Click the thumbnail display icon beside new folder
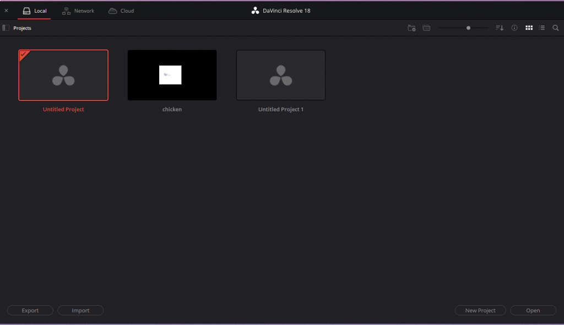This screenshot has height=325, width=564. [427, 28]
